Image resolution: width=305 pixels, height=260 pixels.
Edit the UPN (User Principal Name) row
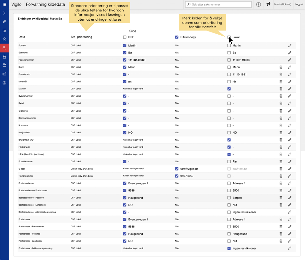click(x=290, y=154)
